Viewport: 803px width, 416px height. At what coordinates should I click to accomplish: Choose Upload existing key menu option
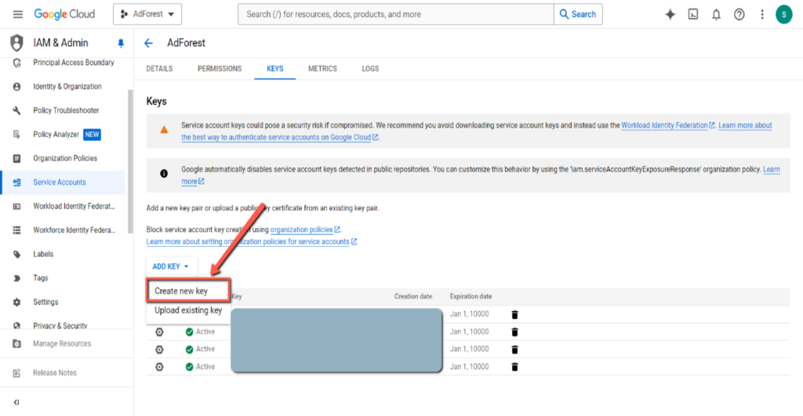click(188, 310)
